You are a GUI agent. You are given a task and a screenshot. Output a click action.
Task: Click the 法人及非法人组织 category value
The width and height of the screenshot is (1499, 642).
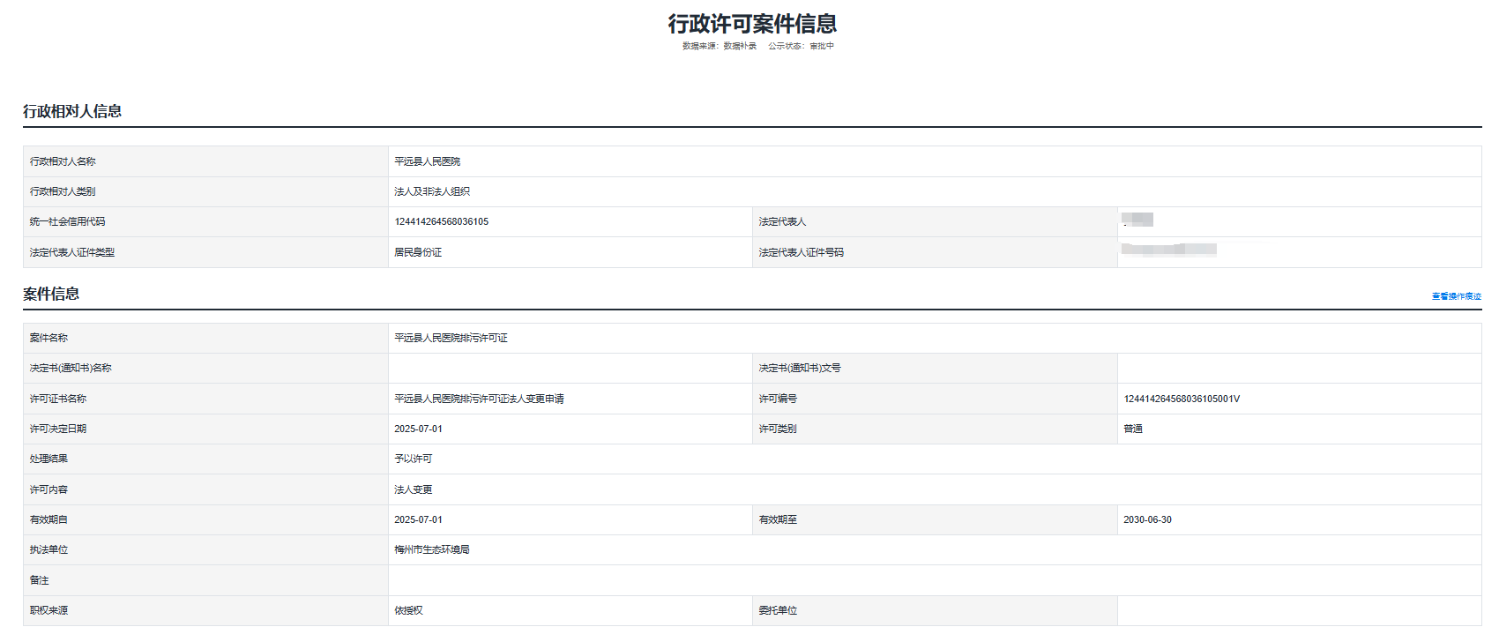(x=432, y=191)
